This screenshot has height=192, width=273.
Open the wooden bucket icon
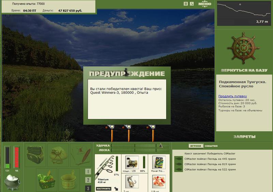click(x=69, y=180)
